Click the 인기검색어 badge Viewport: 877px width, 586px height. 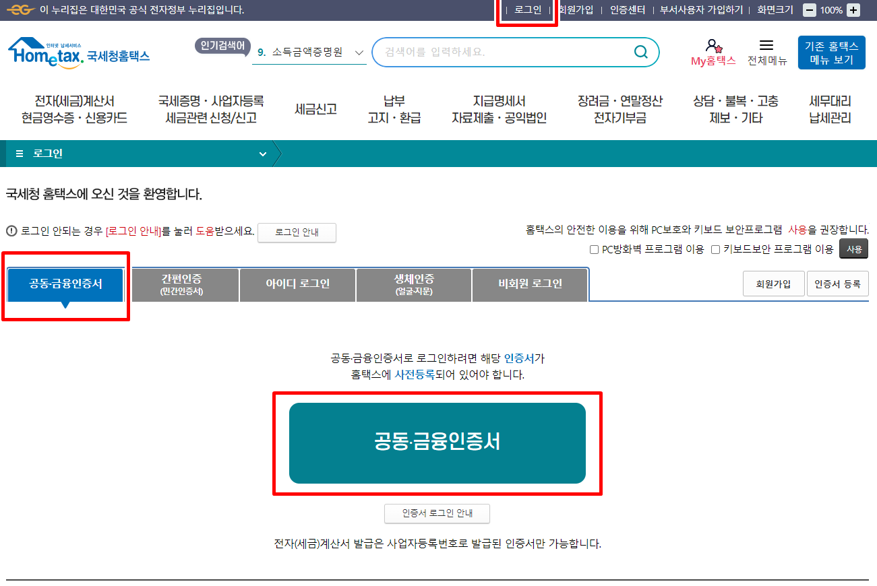pyautogui.click(x=222, y=45)
